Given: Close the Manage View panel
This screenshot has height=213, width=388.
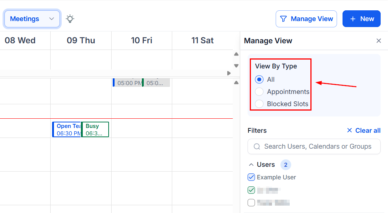Looking at the screenshot, I should 379,41.
